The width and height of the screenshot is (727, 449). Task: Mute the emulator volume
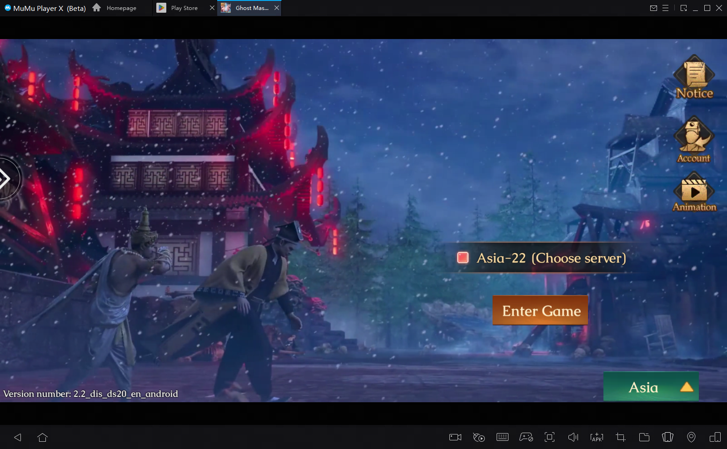coord(573,437)
